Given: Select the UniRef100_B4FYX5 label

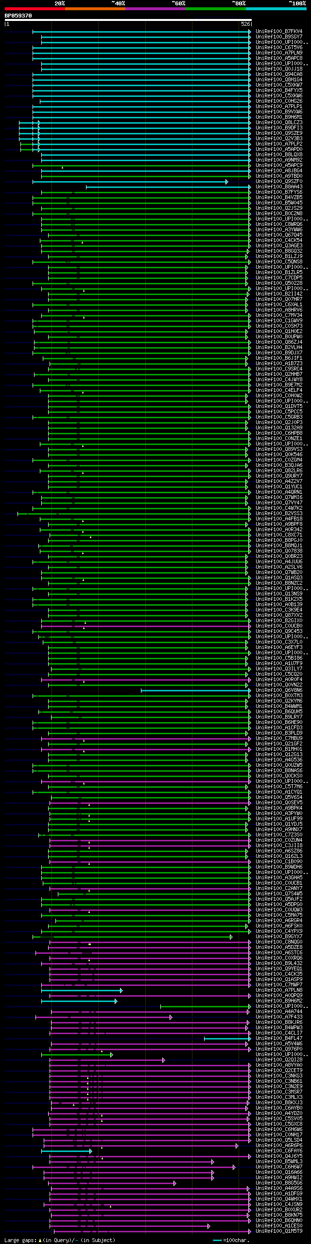Looking at the screenshot, I should (279, 91).
